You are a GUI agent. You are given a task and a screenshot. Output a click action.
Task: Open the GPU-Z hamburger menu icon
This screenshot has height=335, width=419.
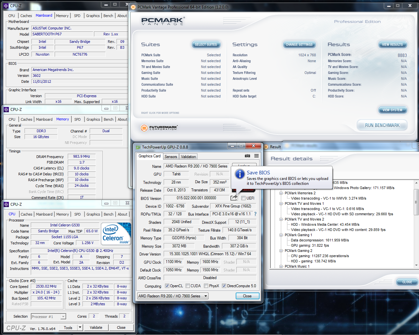pyautogui.click(x=256, y=156)
